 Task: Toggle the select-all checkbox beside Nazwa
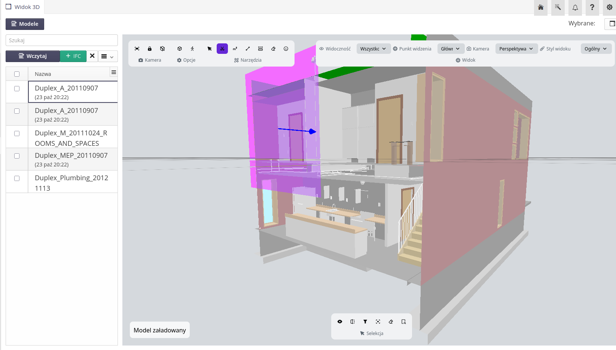click(17, 74)
